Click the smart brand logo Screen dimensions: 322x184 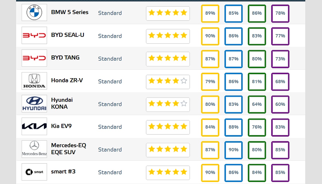click(34, 172)
